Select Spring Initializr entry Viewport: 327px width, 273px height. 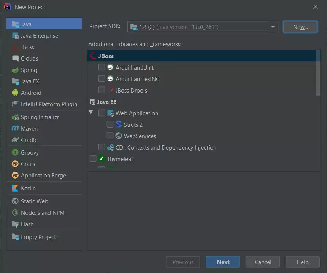point(44,117)
